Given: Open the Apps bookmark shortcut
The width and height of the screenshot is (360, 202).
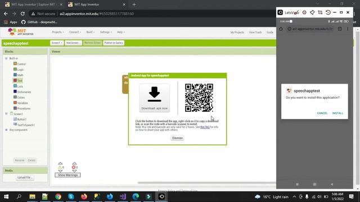Looking at the screenshot, I should pos(11,22).
